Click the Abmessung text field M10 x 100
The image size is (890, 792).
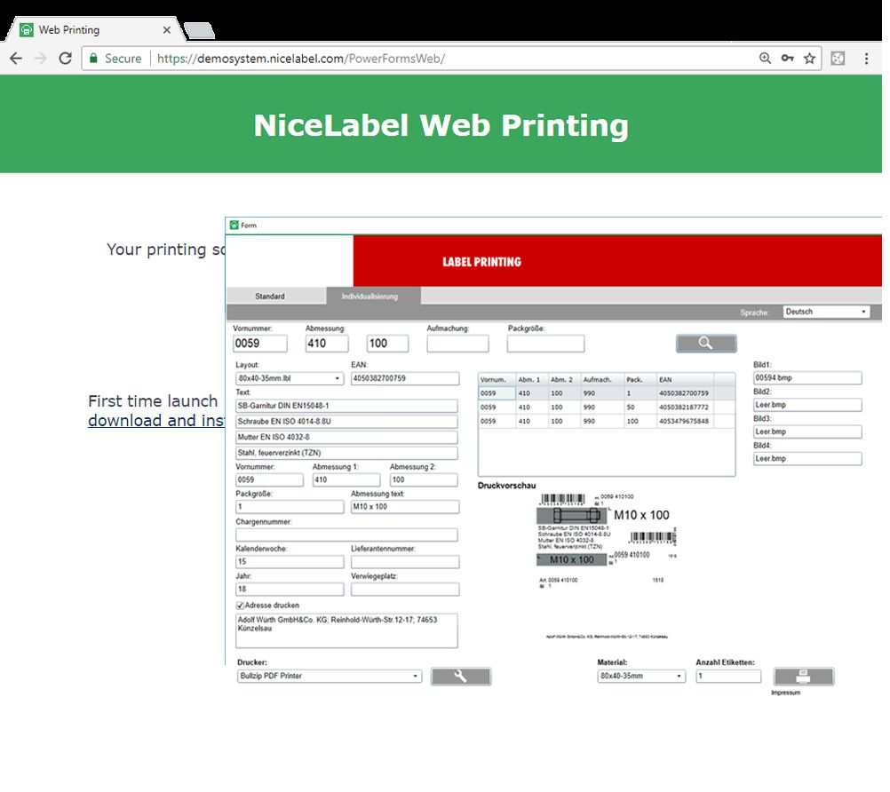(405, 507)
